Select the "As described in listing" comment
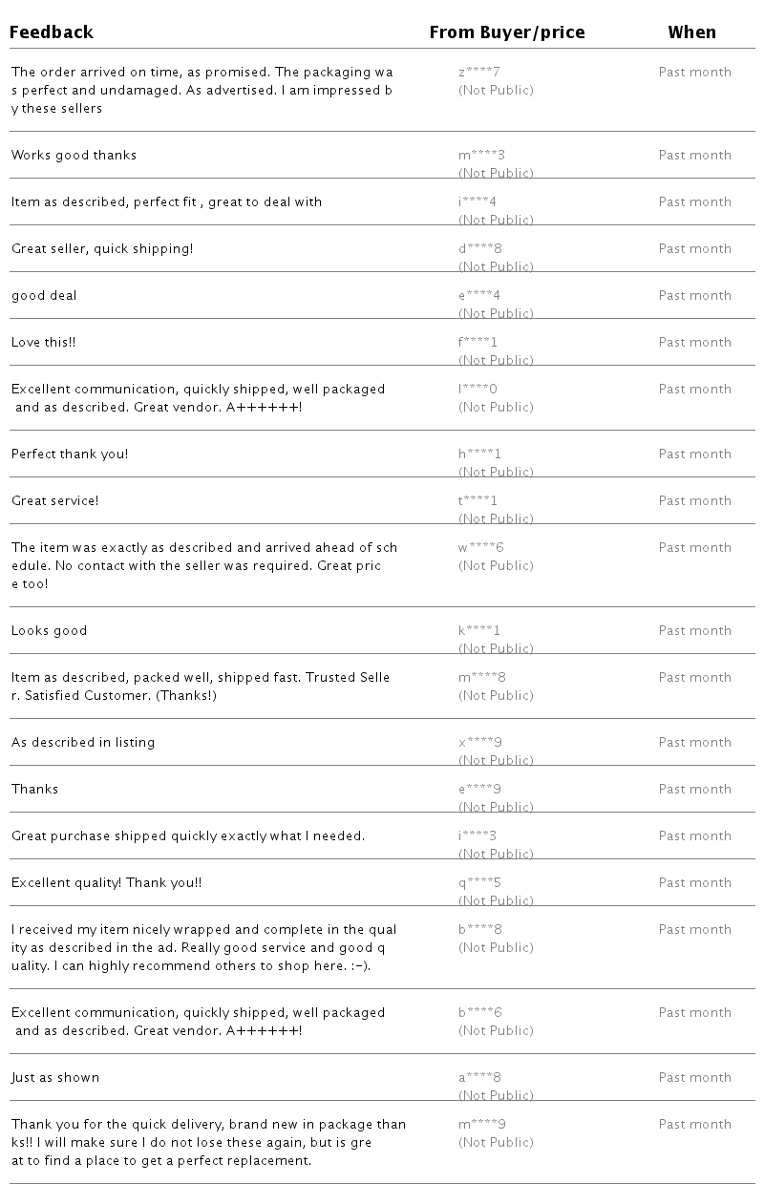 coord(83,743)
